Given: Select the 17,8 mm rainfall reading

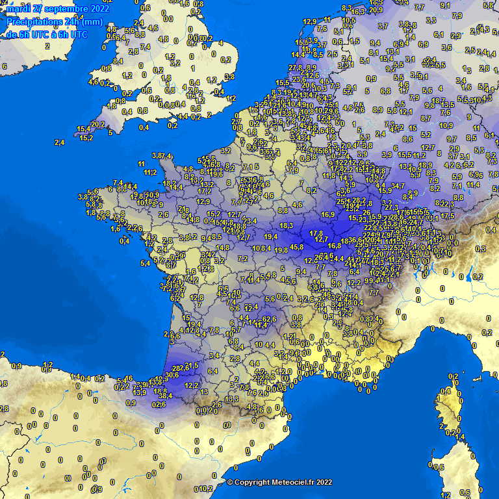Looking at the screenshot, I should click(x=316, y=233).
